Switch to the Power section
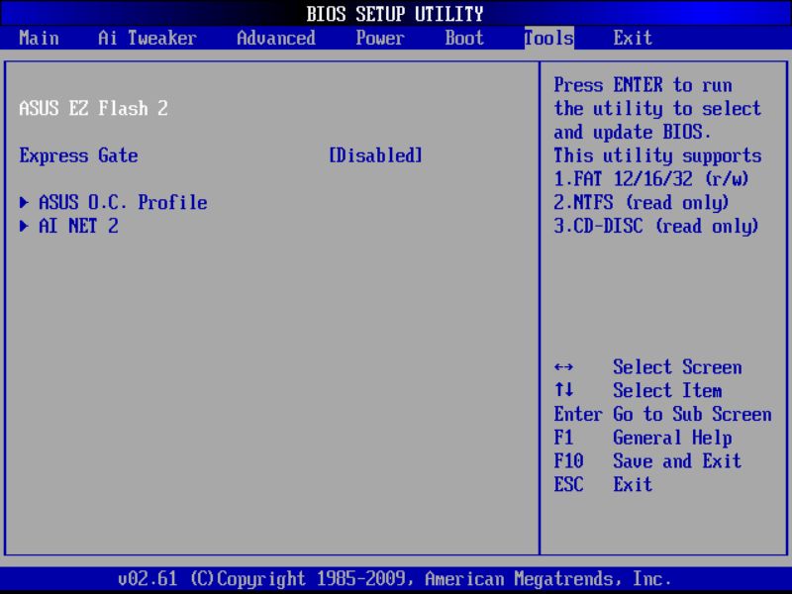The image size is (792, 594). (x=380, y=38)
